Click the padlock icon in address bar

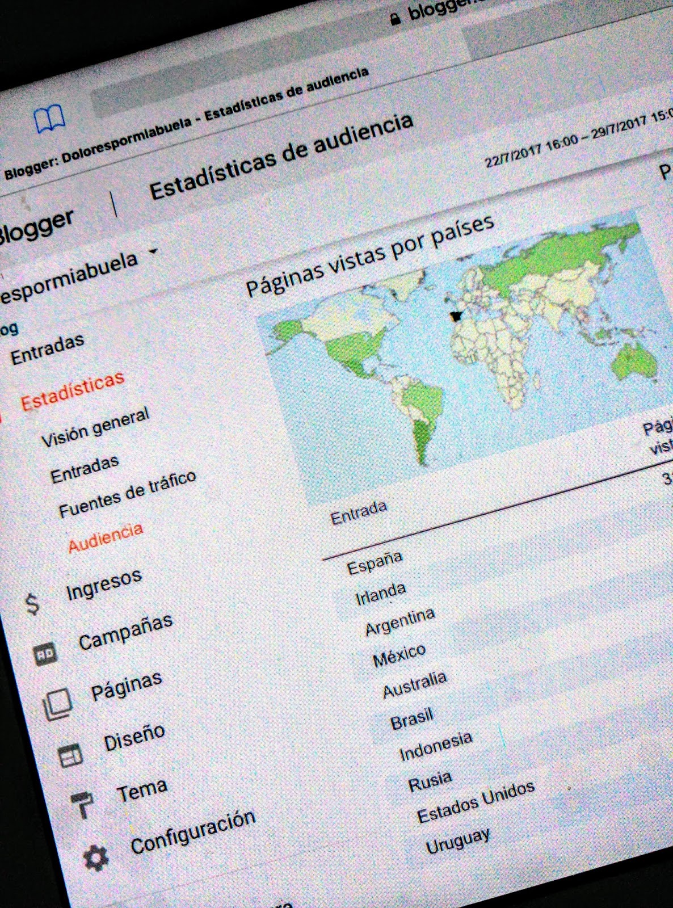[395, 20]
